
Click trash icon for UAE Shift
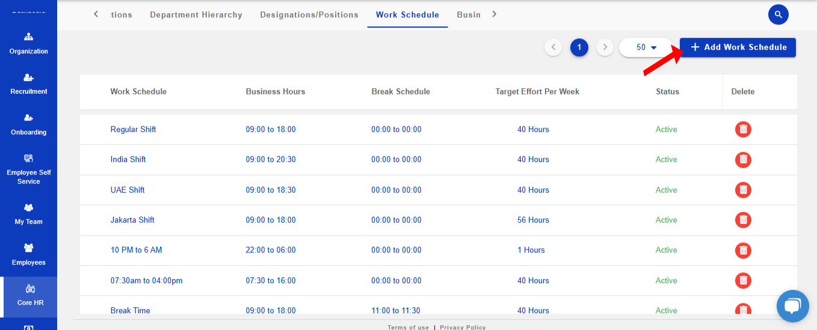click(x=743, y=190)
